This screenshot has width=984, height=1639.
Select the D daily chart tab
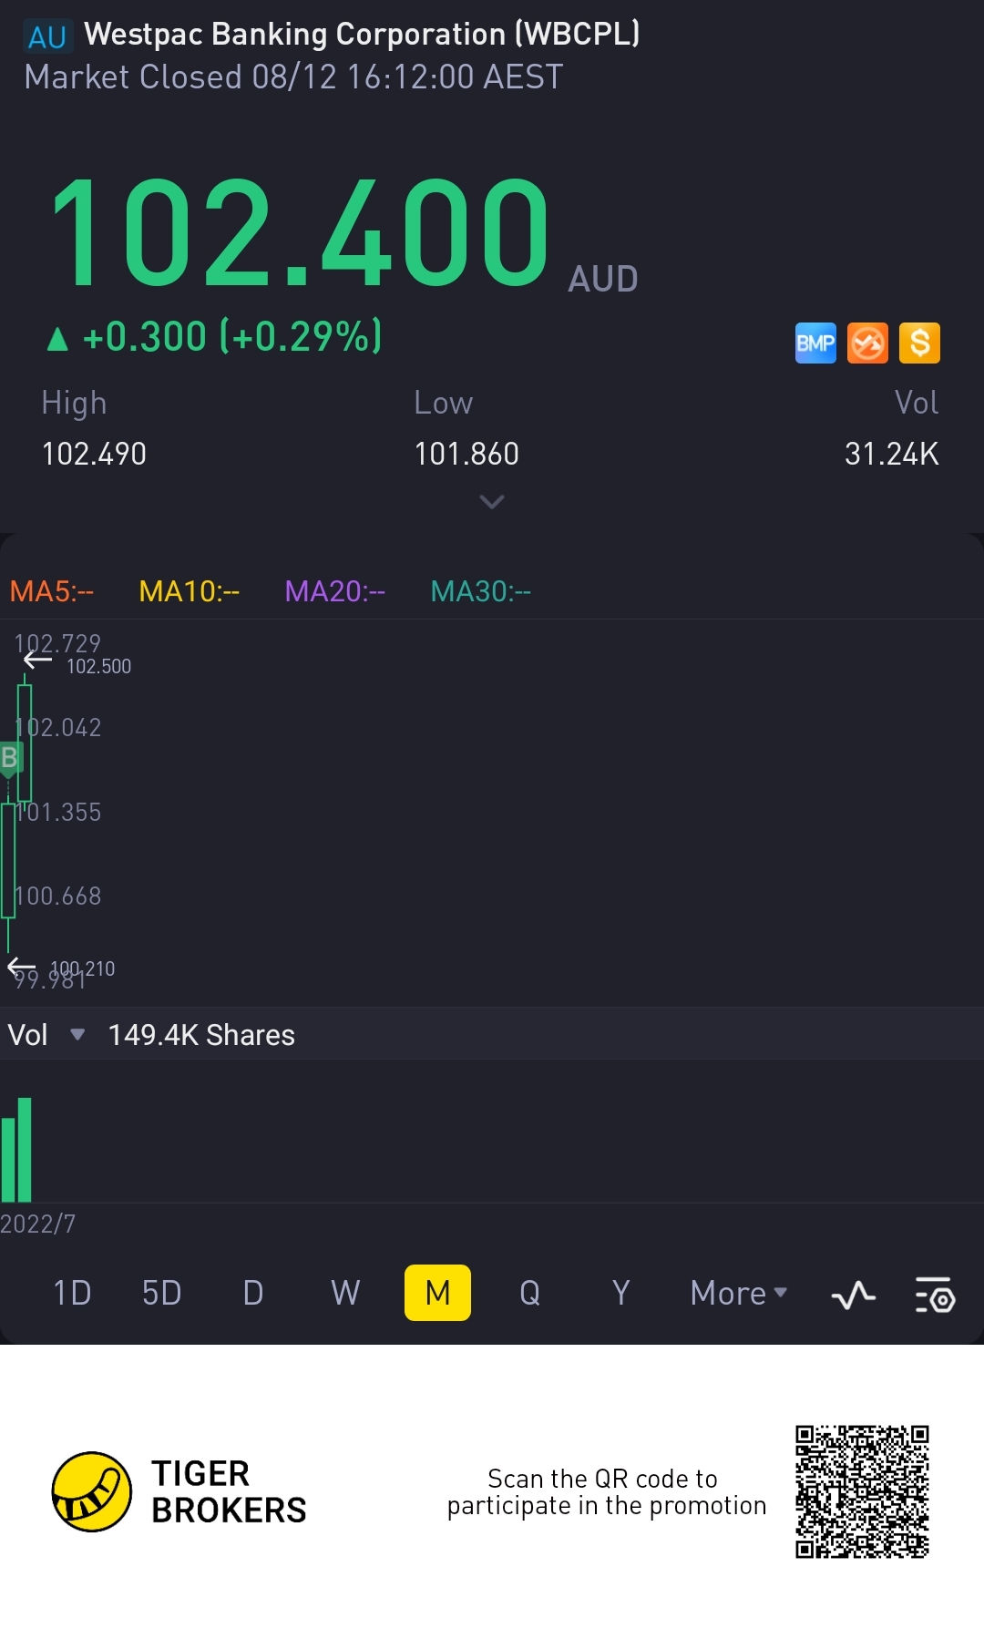point(253,1293)
